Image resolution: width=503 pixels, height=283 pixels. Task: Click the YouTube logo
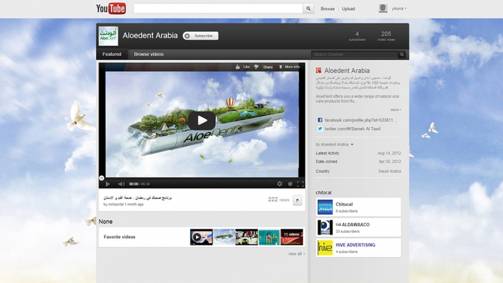111,9
